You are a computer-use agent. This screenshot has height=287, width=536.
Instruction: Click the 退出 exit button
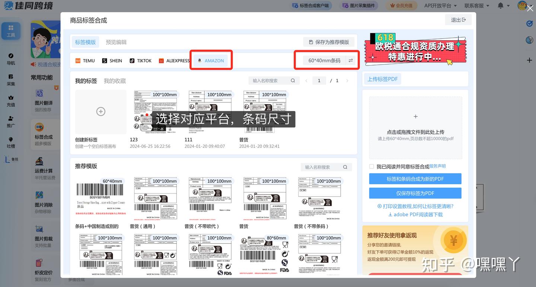pos(458,19)
